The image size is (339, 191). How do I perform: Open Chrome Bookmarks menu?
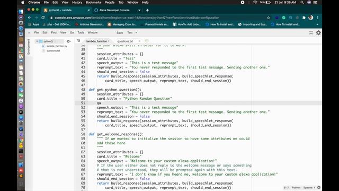(x=93, y=2)
